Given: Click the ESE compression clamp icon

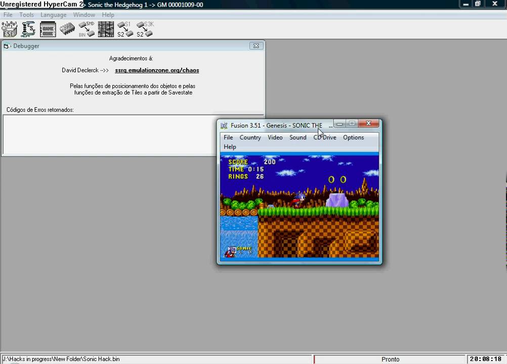Looking at the screenshot, I should coord(28,29).
